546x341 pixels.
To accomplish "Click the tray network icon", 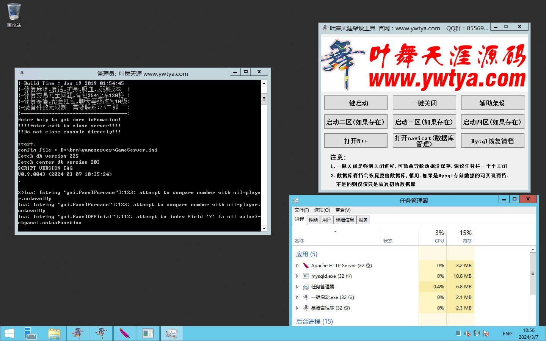I will coord(477,333).
